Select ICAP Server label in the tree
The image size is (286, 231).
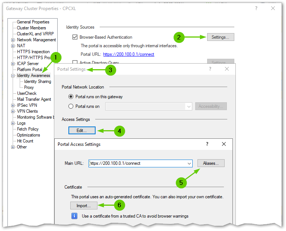[28, 64]
